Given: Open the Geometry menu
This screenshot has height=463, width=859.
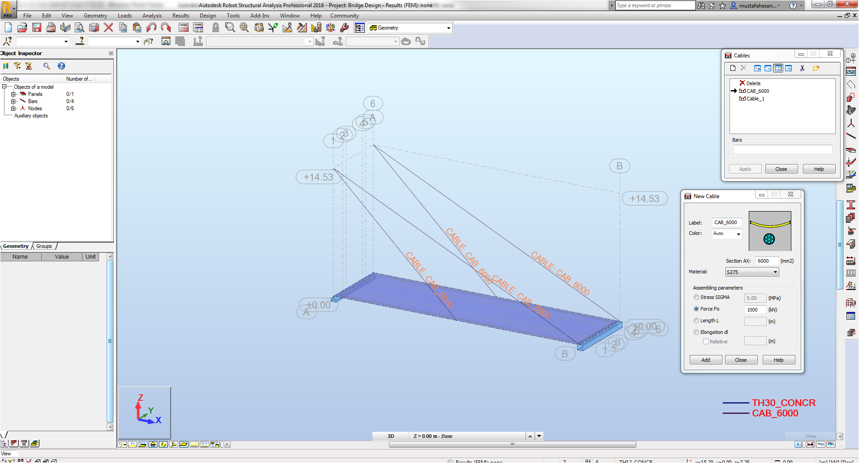Looking at the screenshot, I should (x=95, y=16).
